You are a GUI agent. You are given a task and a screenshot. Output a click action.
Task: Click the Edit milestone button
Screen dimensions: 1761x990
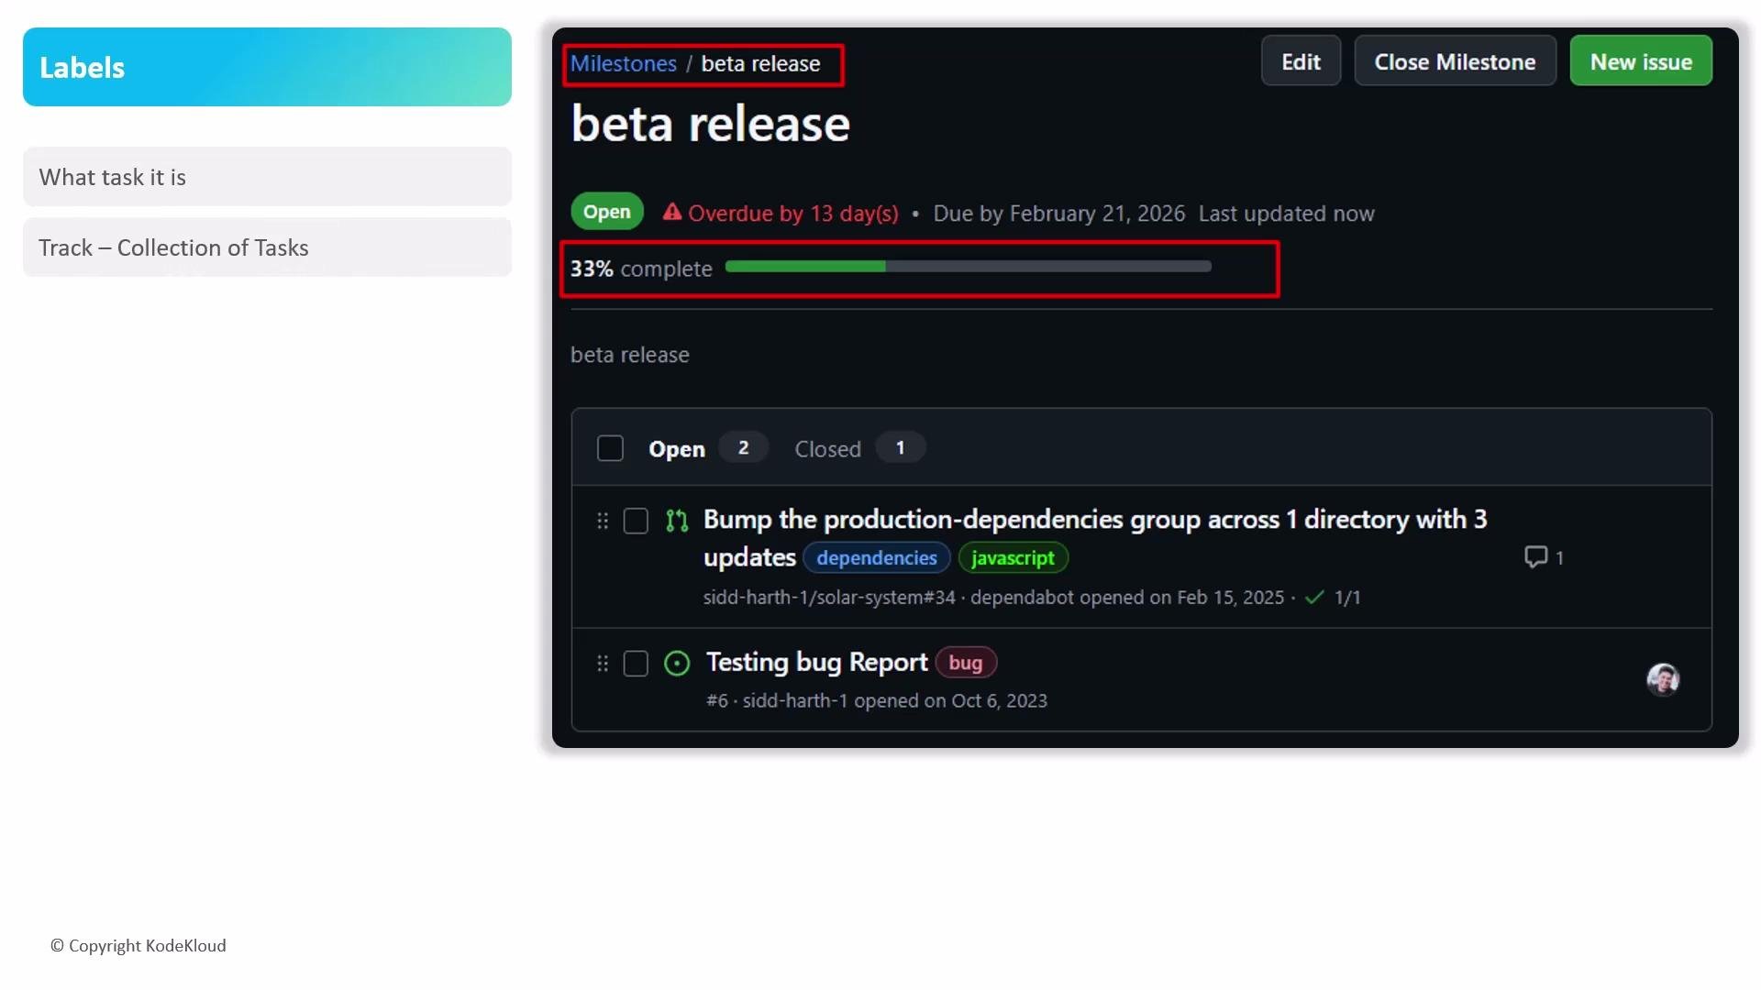pos(1301,61)
